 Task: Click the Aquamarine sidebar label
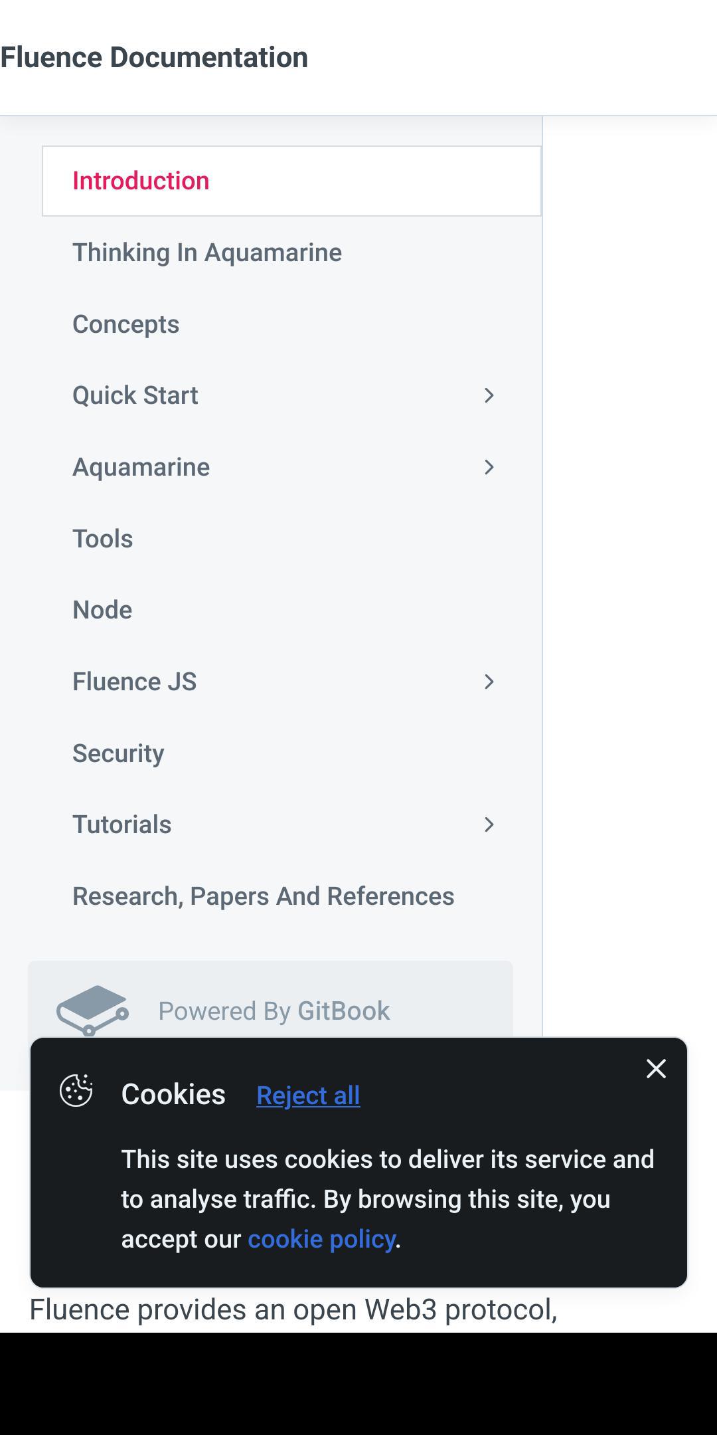(x=141, y=467)
